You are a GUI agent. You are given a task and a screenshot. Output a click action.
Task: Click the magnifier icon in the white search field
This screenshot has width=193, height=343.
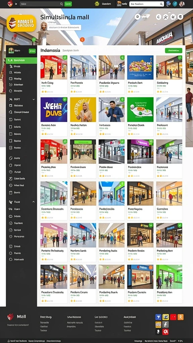pos(161,4)
